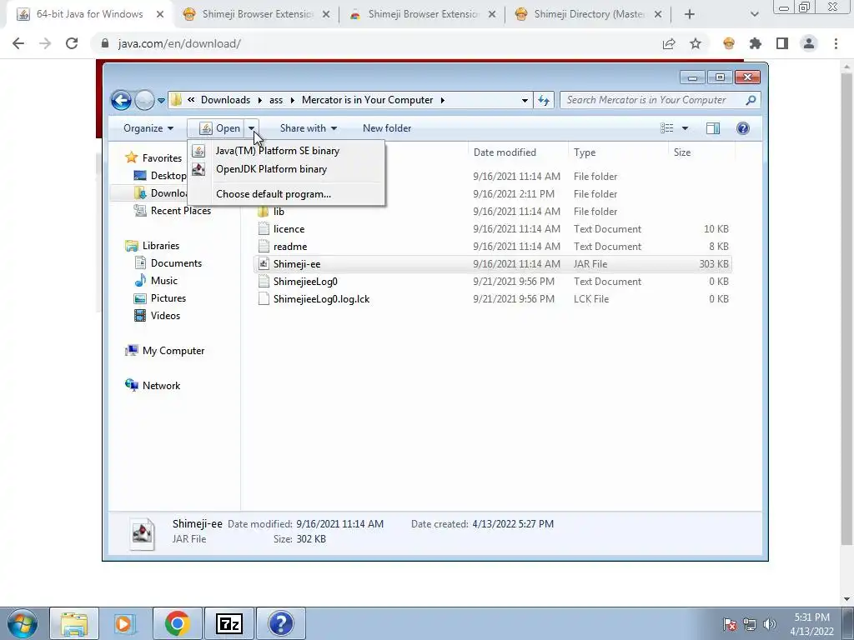The width and height of the screenshot is (854, 640).
Task: Expand the Organize menu
Action: [x=148, y=128]
